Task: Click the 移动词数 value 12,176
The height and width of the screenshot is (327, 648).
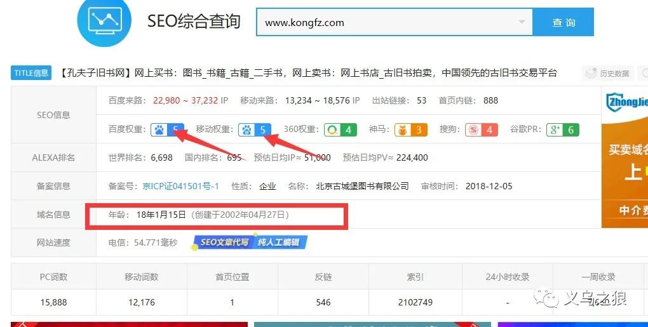Action: pyautogui.click(x=141, y=302)
